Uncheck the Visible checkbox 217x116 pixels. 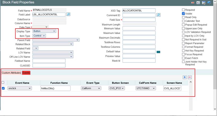point(183,14)
